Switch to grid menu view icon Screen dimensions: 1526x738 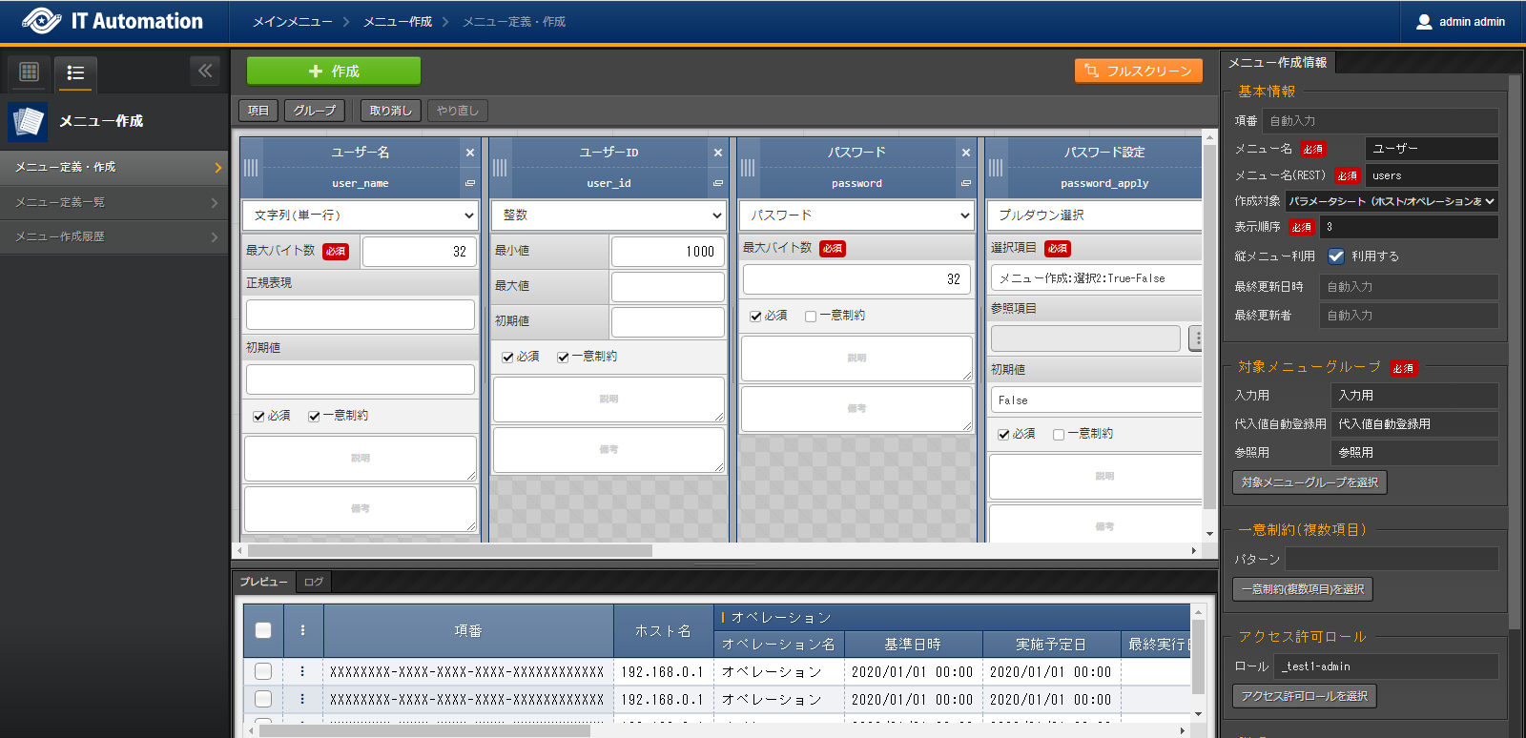pos(30,72)
